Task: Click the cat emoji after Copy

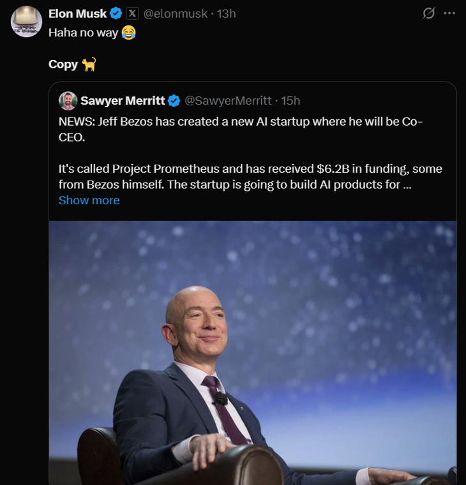Action: pos(89,64)
